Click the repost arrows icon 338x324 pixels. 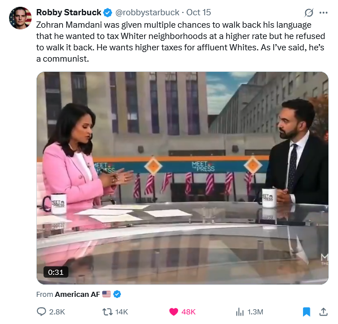pos(107,312)
